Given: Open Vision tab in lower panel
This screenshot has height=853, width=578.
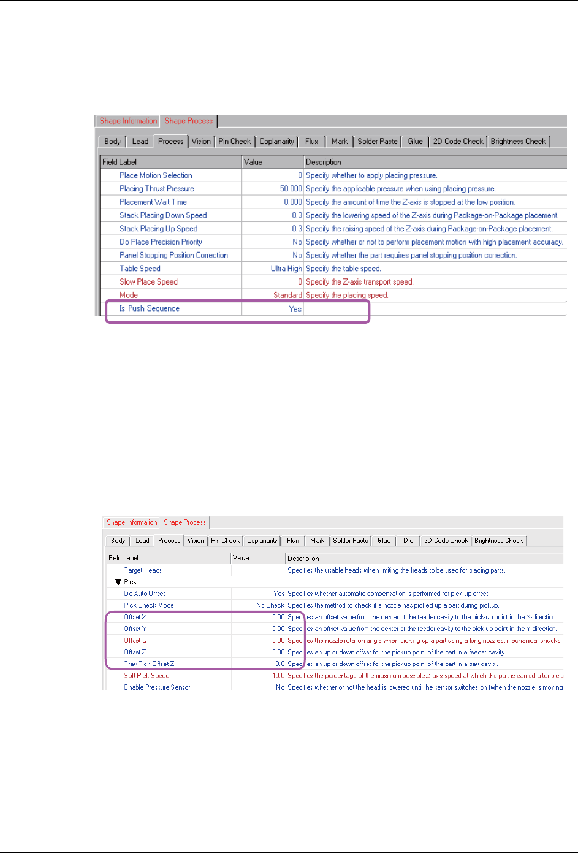Looking at the screenshot, I should click(x=196, y=541).
